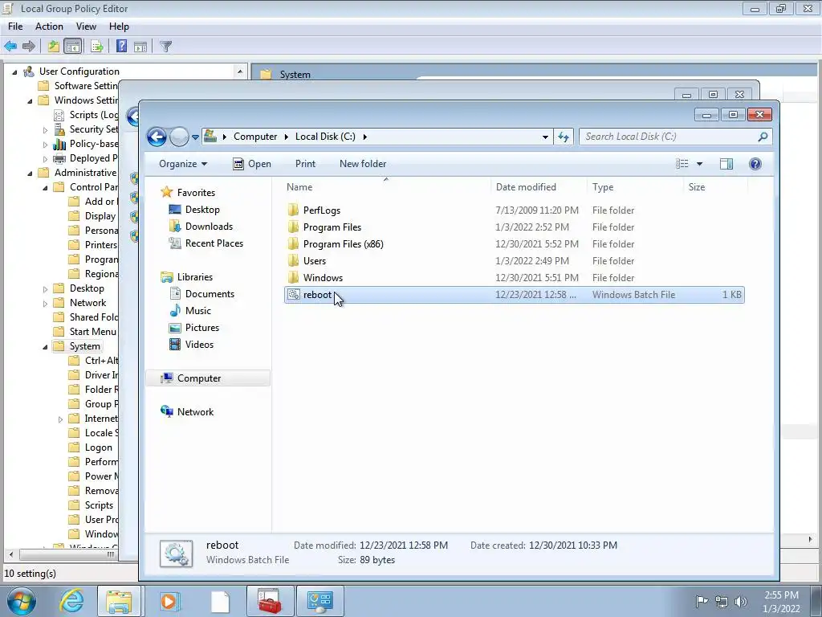Refresh the Local Disk (C:) address bar
The image size is (822, 617).
coord(564,137)
